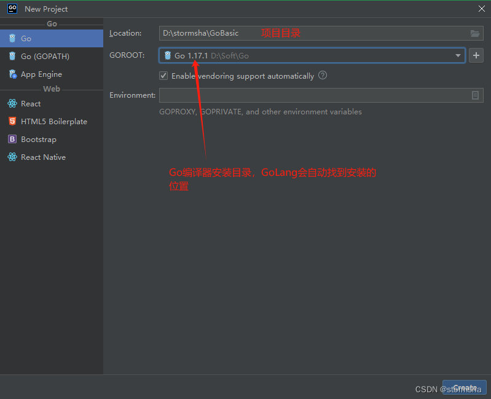Open the GOROOT Go 1.17.1 combo box
The height and width of the screenshot is (399, 491).
(312, 55)
